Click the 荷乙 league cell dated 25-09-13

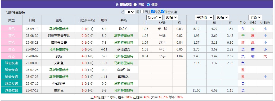(x=12, y=29)
